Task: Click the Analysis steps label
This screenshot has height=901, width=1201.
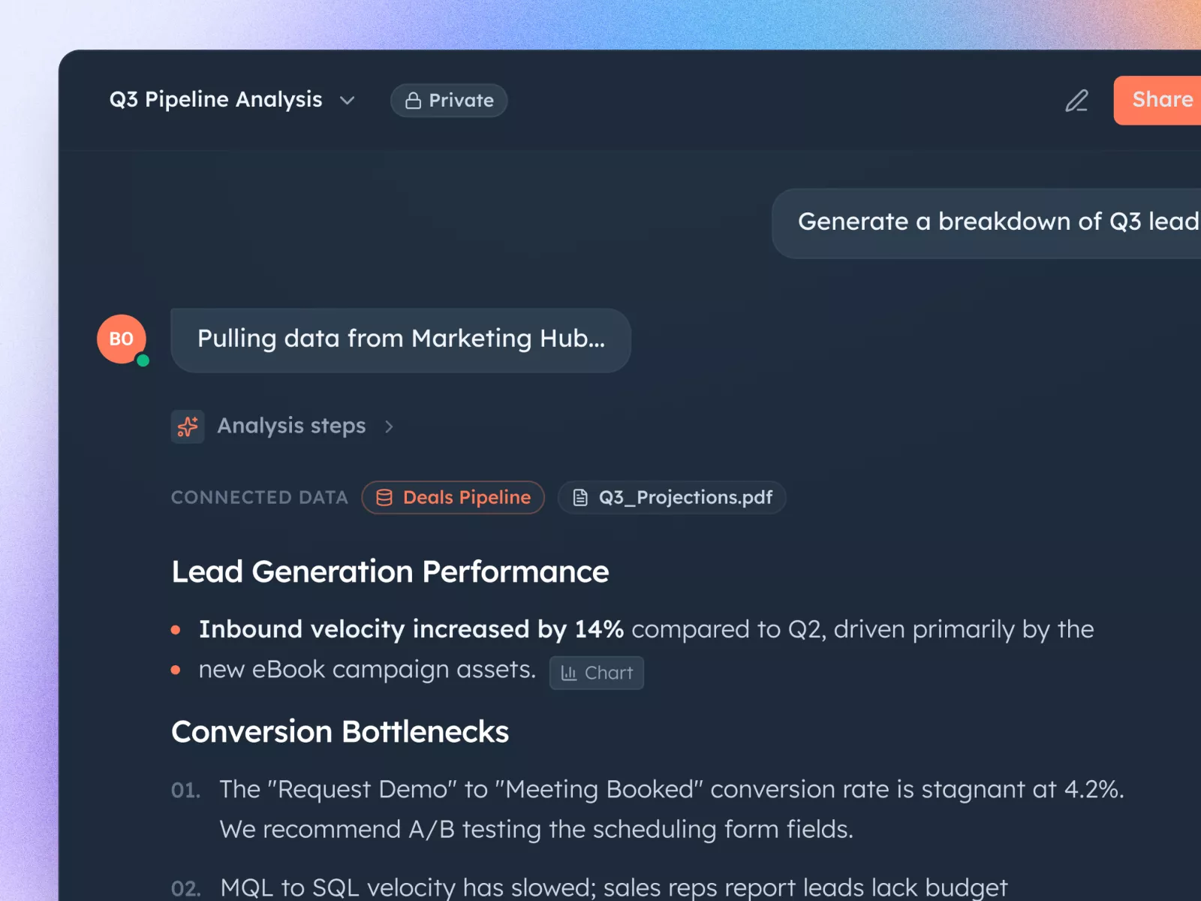Action: point(291,426)
